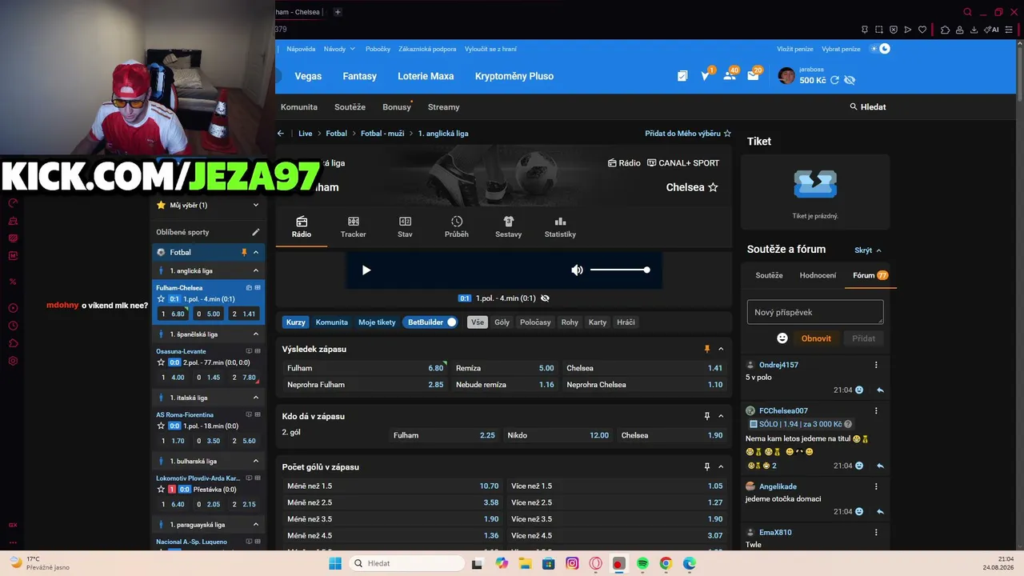Open emoji picker for new post

(782, 338)
